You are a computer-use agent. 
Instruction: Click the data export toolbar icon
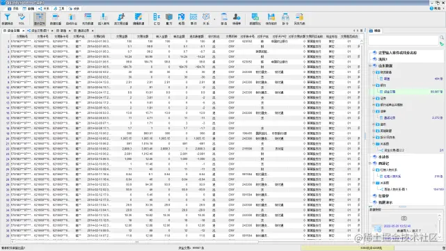pos(255,19)
